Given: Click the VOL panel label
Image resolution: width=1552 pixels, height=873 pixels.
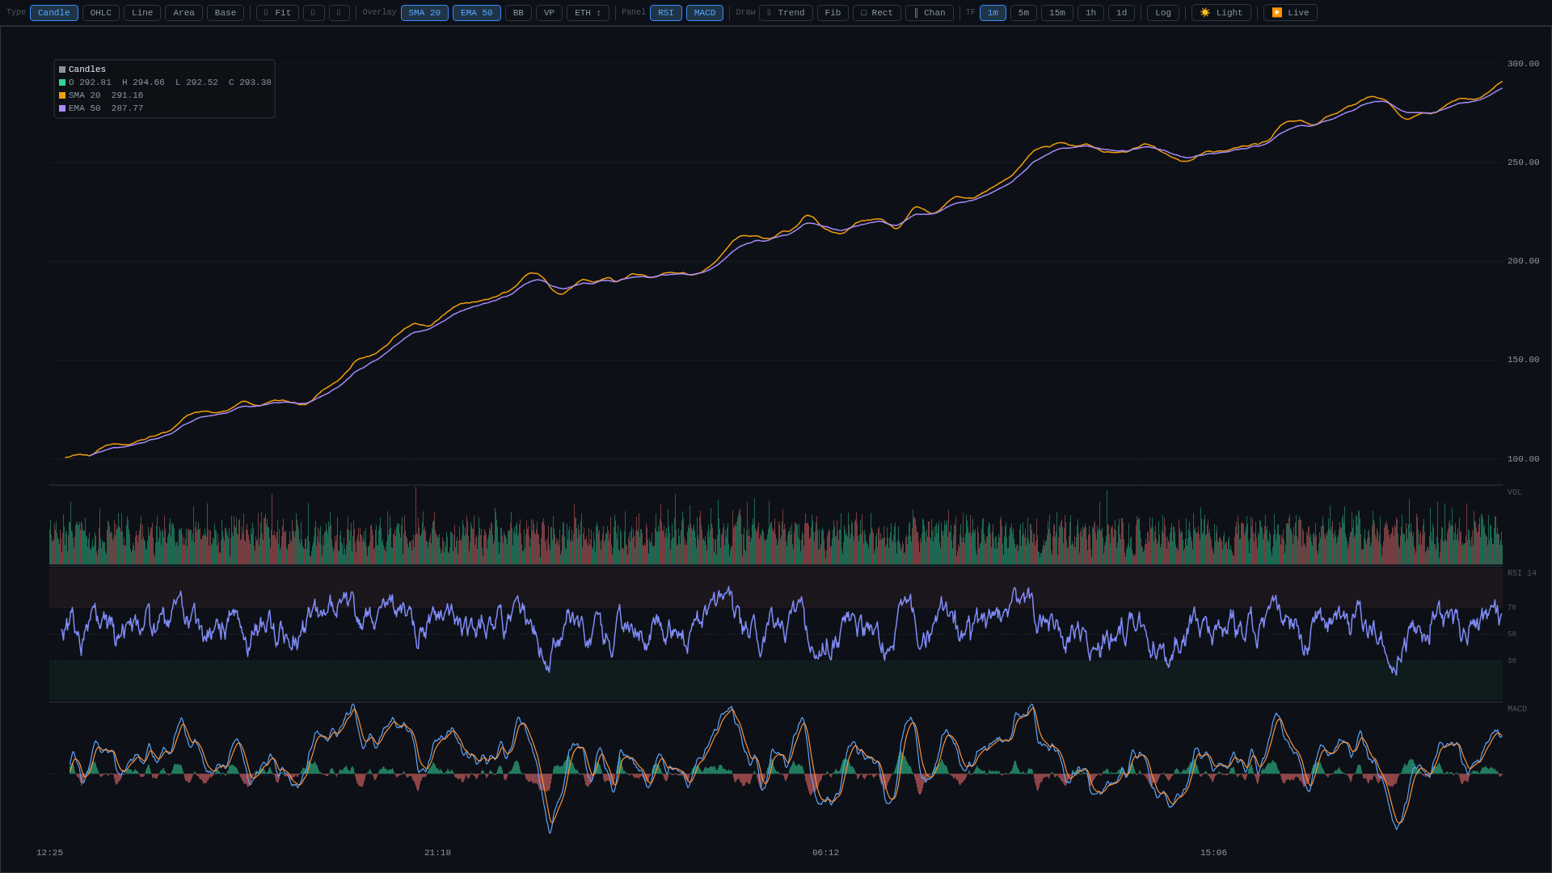Looking at the screenshot, I should click(1514, 492).
